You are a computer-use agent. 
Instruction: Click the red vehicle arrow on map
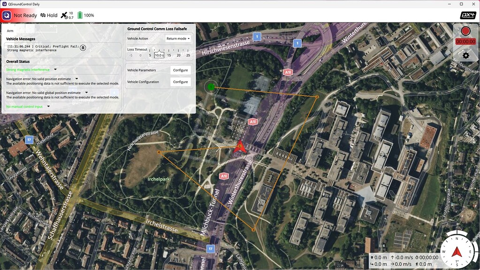(x=240, y=147)
